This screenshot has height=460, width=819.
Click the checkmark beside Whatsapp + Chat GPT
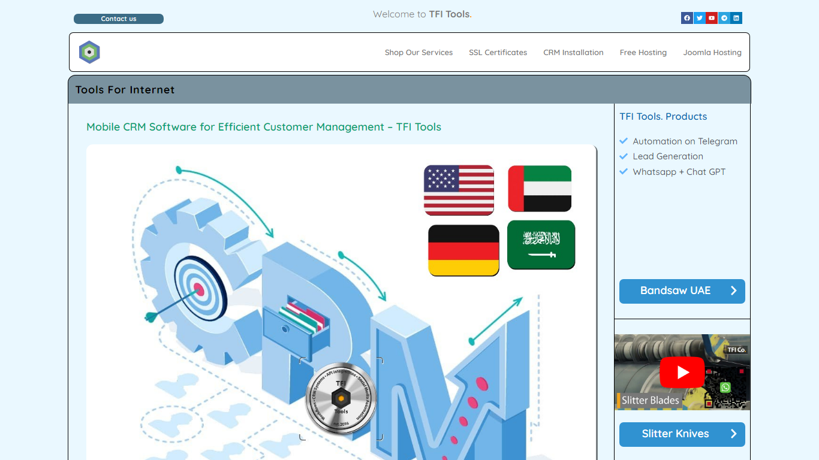click(x=624, y=171)
